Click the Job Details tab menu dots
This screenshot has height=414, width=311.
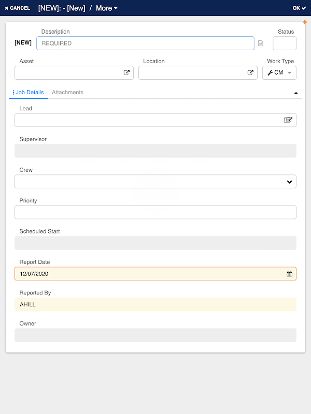[13, 93]
